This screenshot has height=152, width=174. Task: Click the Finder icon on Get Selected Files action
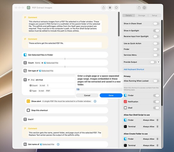click(25, 55)
